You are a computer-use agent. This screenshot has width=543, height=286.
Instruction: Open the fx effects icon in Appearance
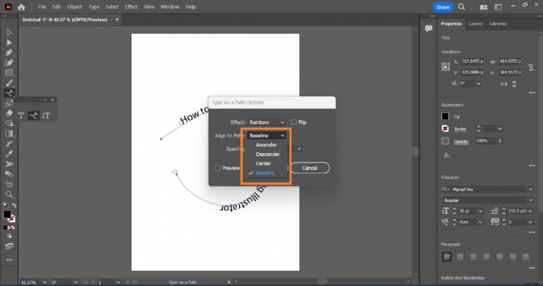447,155
